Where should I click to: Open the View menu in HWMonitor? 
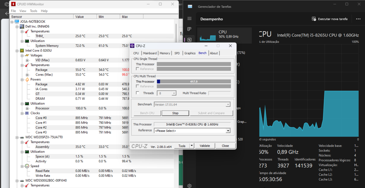click(23, 11)
